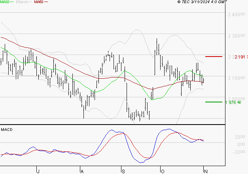248x174 pixels.
Task: Click the MA20 legend label
Action: tap(4, 2)
